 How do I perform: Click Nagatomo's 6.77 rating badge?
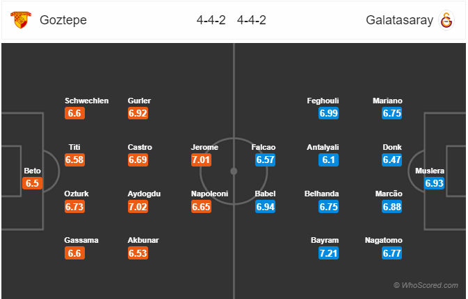[392, 253]
